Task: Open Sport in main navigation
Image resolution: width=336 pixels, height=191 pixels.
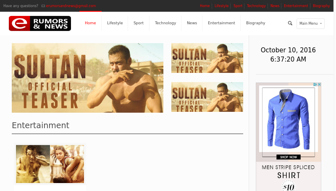Action: tap(139, 23)
